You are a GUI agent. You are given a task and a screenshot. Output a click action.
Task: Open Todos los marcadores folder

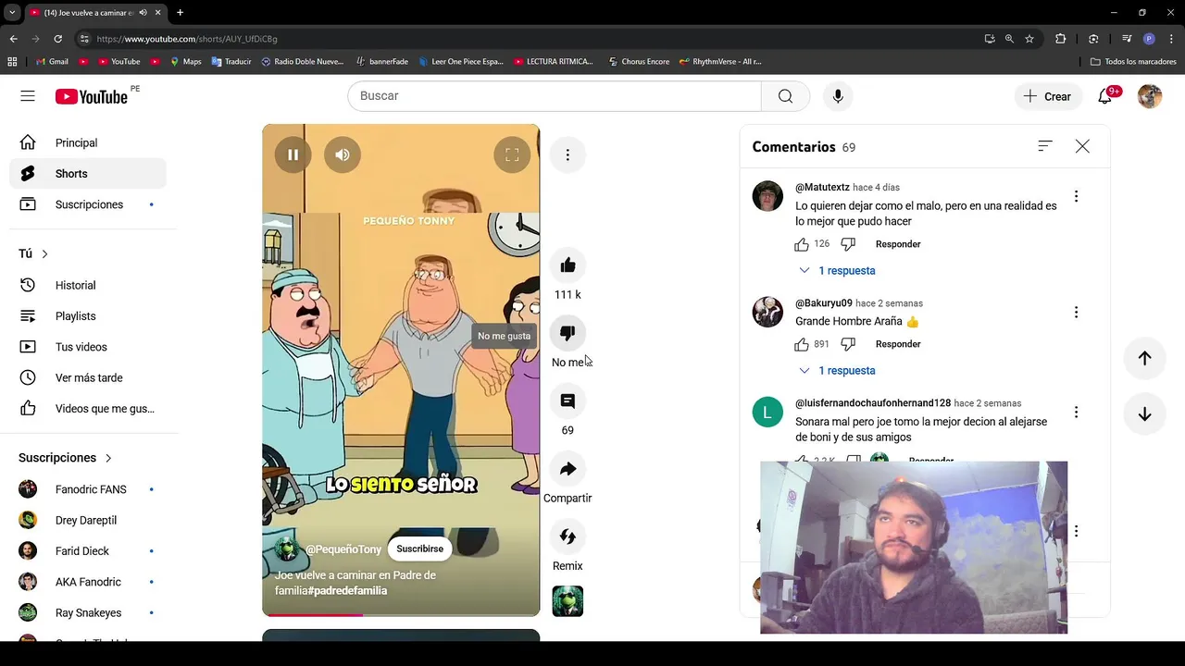[1133, 62]
